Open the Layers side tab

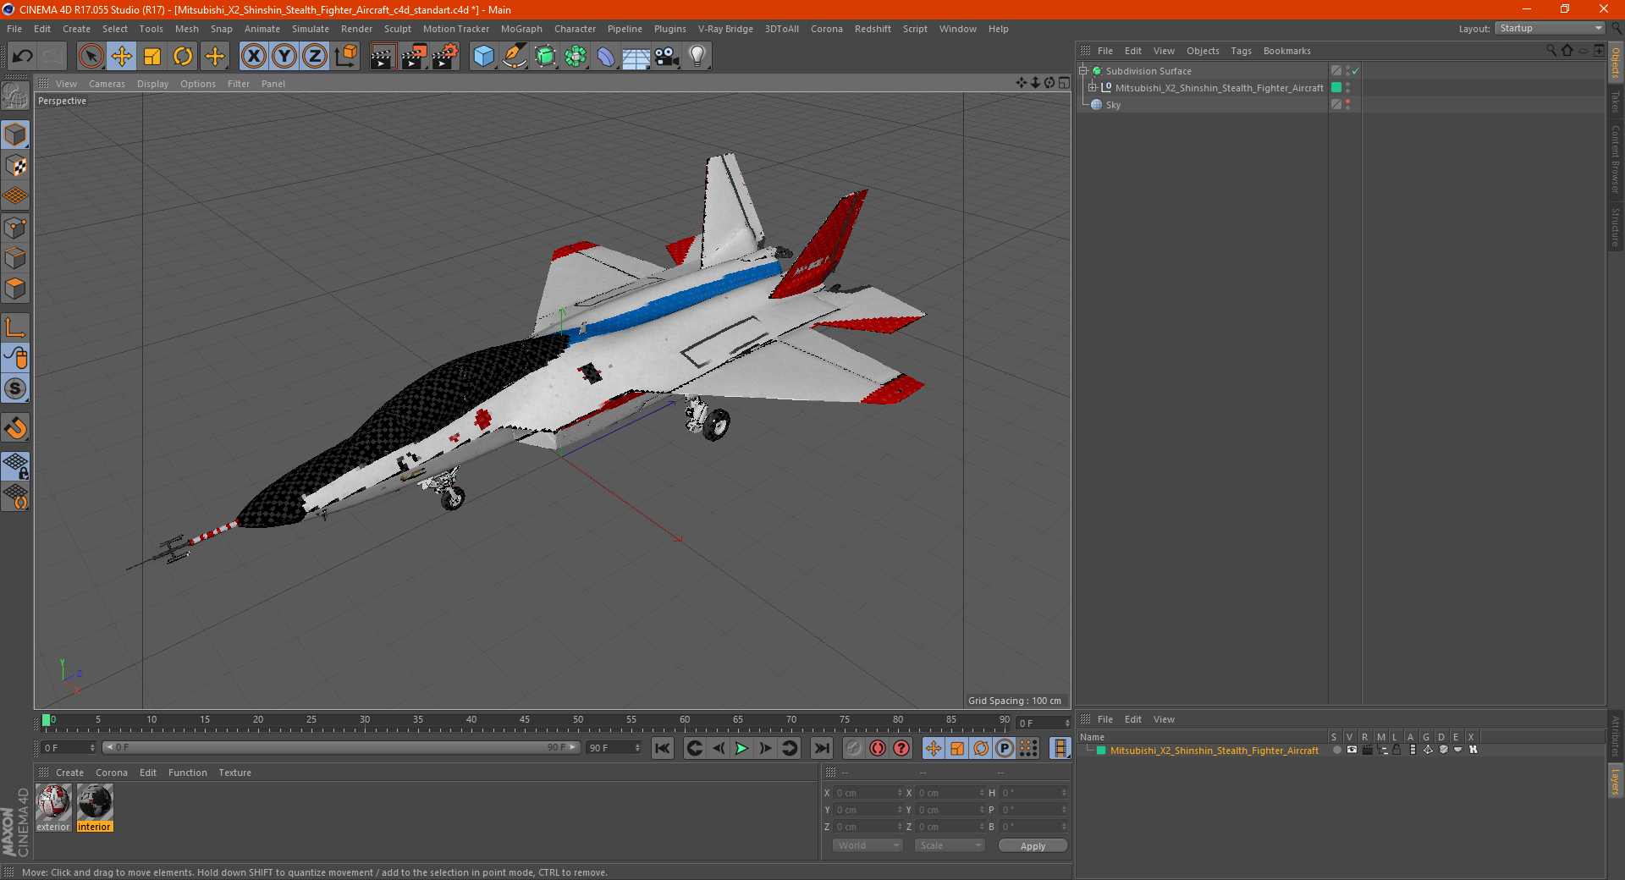click(1615, 780)
